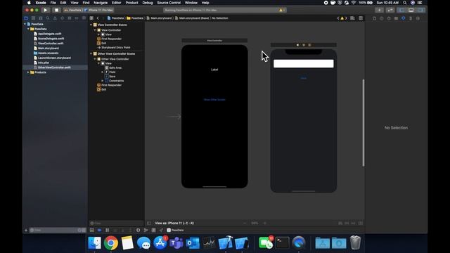Select Storyboard Entry Point in outline
This screenshot has height=253, width=450.
(x=115, y=48)
